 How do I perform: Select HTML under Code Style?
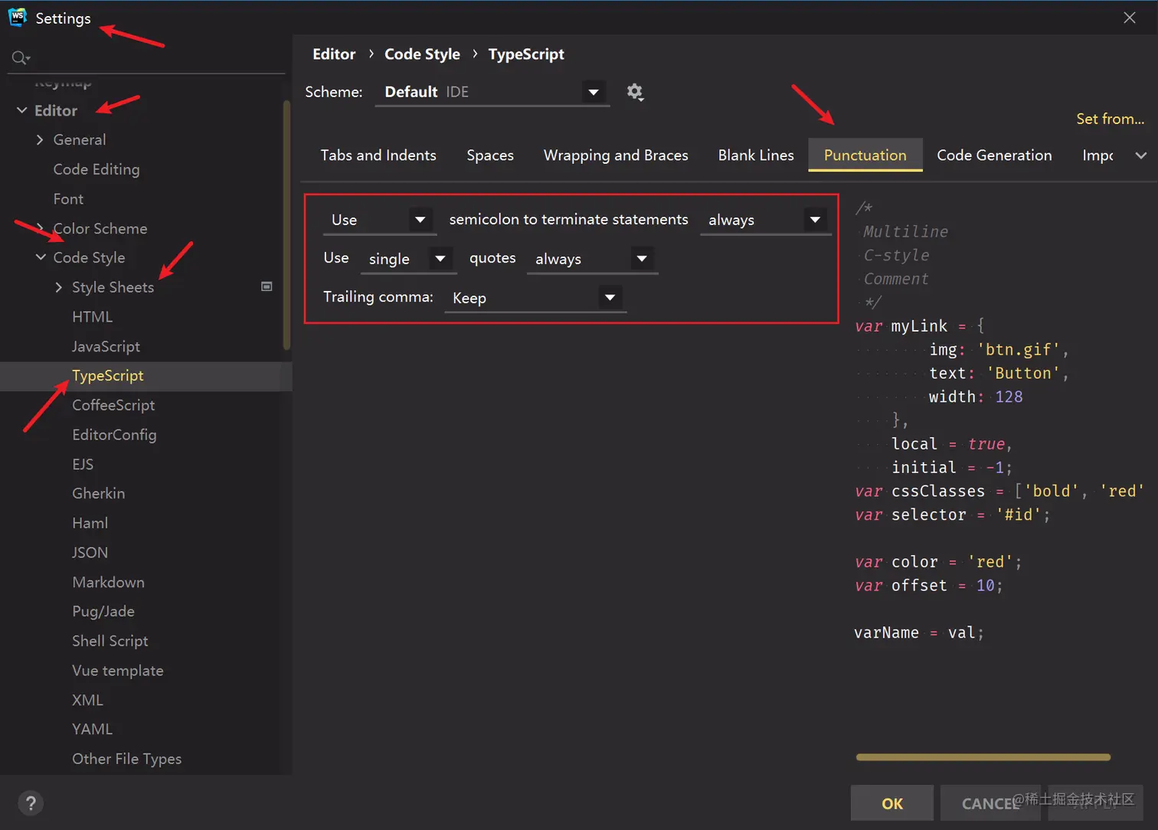coord(92,317)
